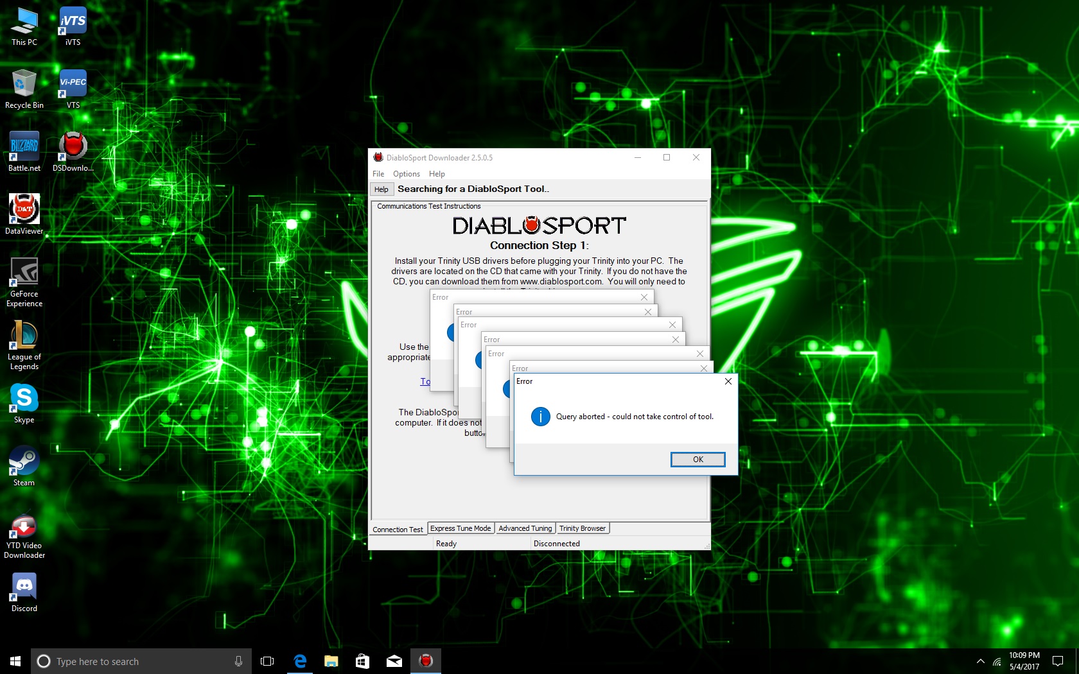This screenshot has height=674, width=1079.
Task: Maximize the DiabloSport Downloader window
Action: [x=667, y=157]
